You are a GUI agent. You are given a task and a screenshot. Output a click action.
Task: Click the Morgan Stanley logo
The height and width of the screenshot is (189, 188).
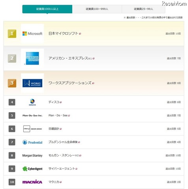click(32, 156)
